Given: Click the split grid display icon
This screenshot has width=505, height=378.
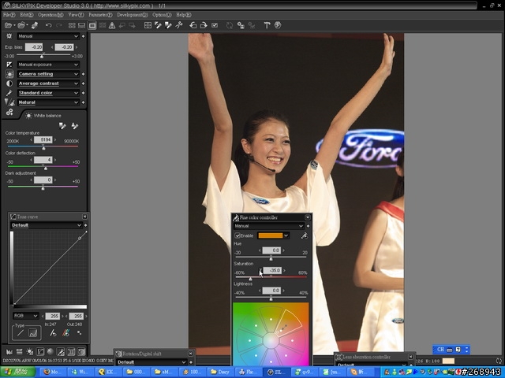Looking at the screenshot, I should click(x=148, y=25).
